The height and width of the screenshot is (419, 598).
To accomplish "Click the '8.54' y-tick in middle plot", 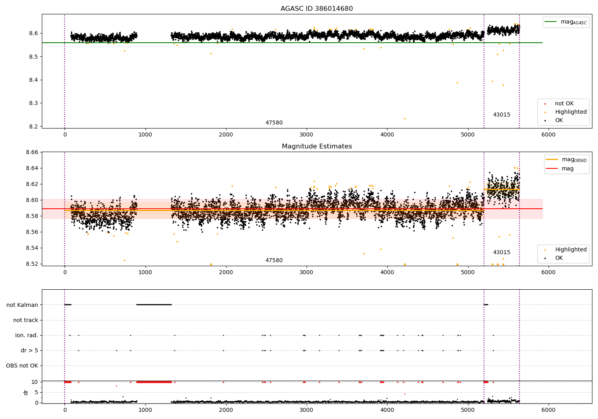I will click(x=32, y=248).
